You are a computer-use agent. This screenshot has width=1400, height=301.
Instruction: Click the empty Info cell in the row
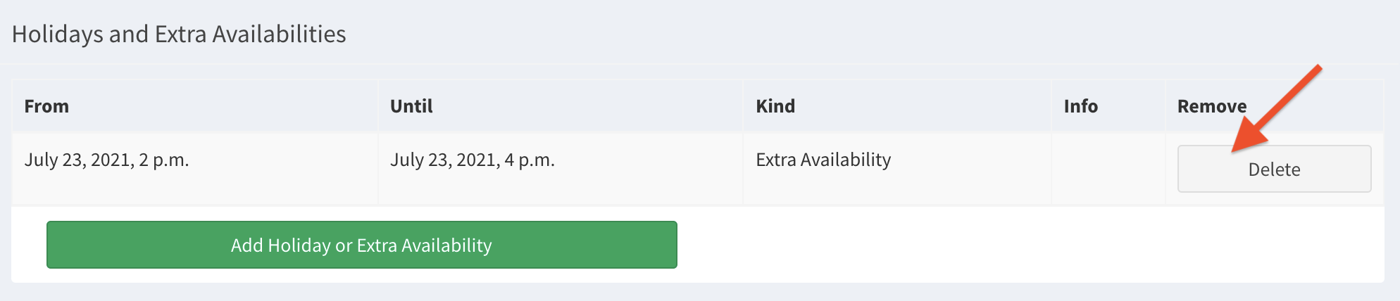coord(1107,169)
